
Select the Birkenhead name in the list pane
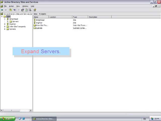click(x=40, y=20)
